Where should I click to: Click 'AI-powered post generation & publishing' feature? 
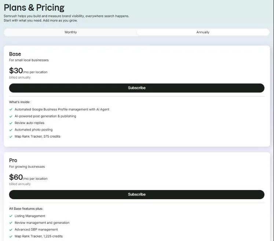coord(45,116)
